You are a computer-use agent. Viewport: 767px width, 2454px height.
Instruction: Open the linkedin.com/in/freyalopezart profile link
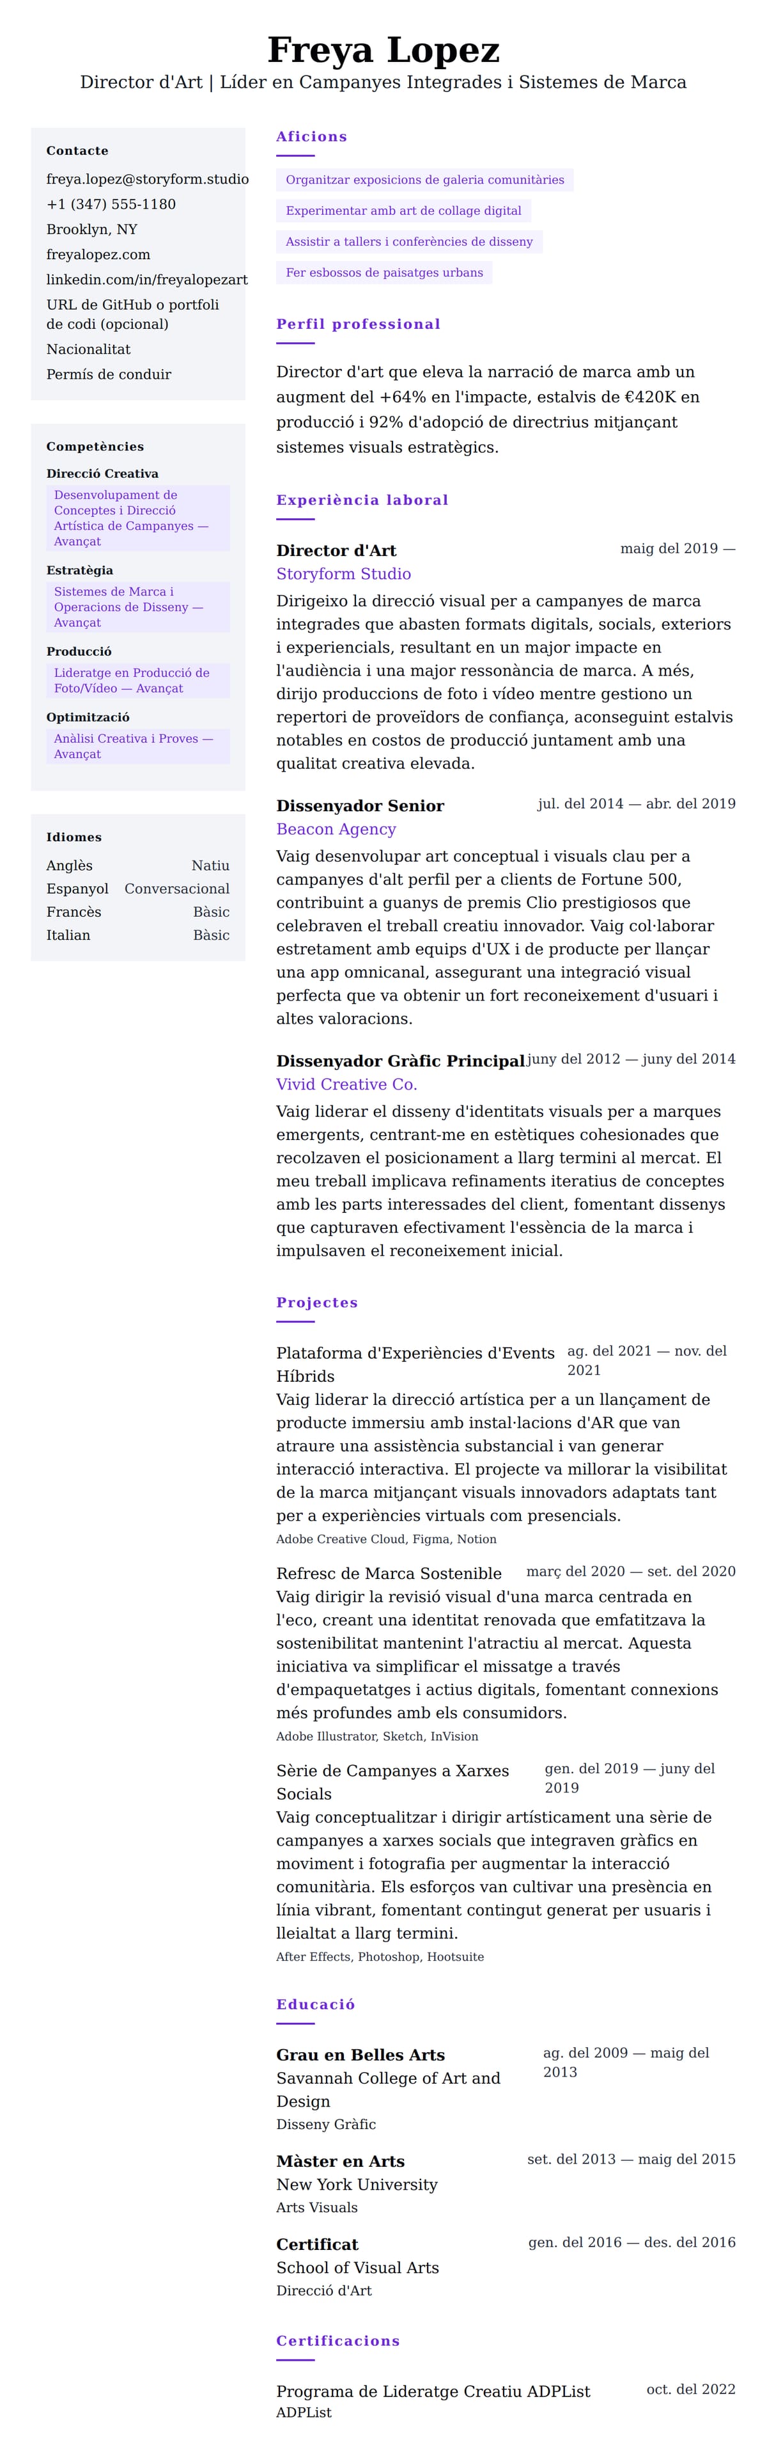(146, 279)
